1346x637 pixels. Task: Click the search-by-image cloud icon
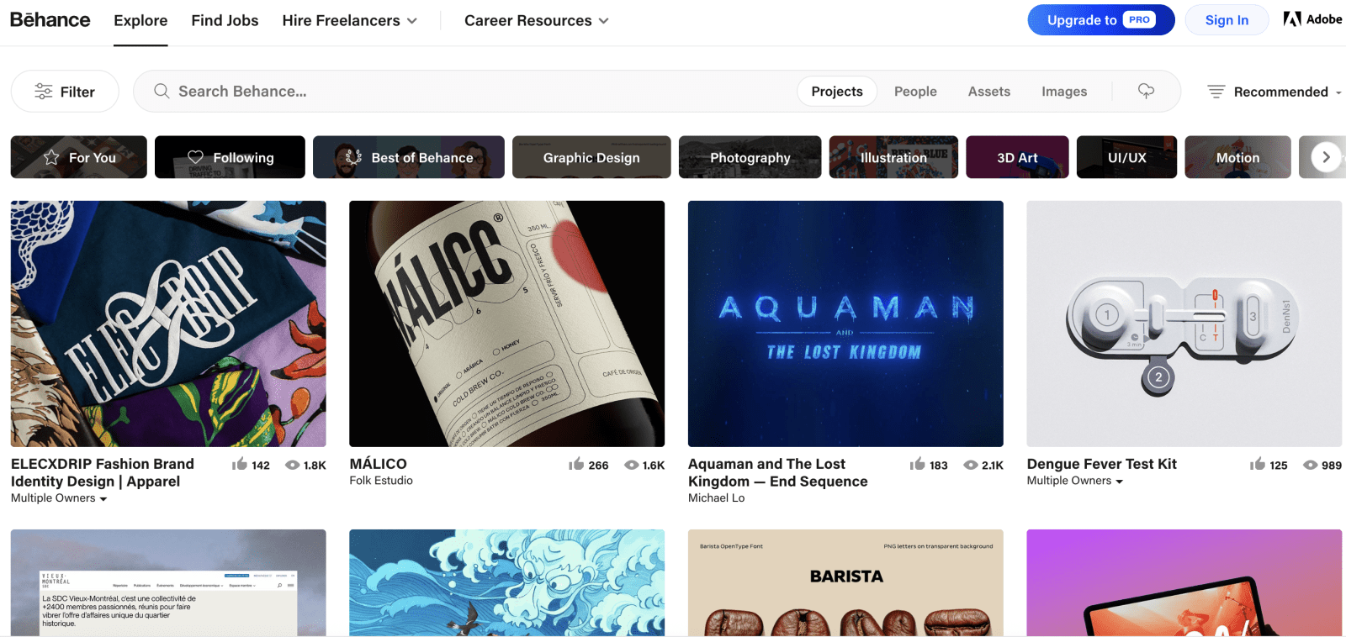pos(1146,91)
